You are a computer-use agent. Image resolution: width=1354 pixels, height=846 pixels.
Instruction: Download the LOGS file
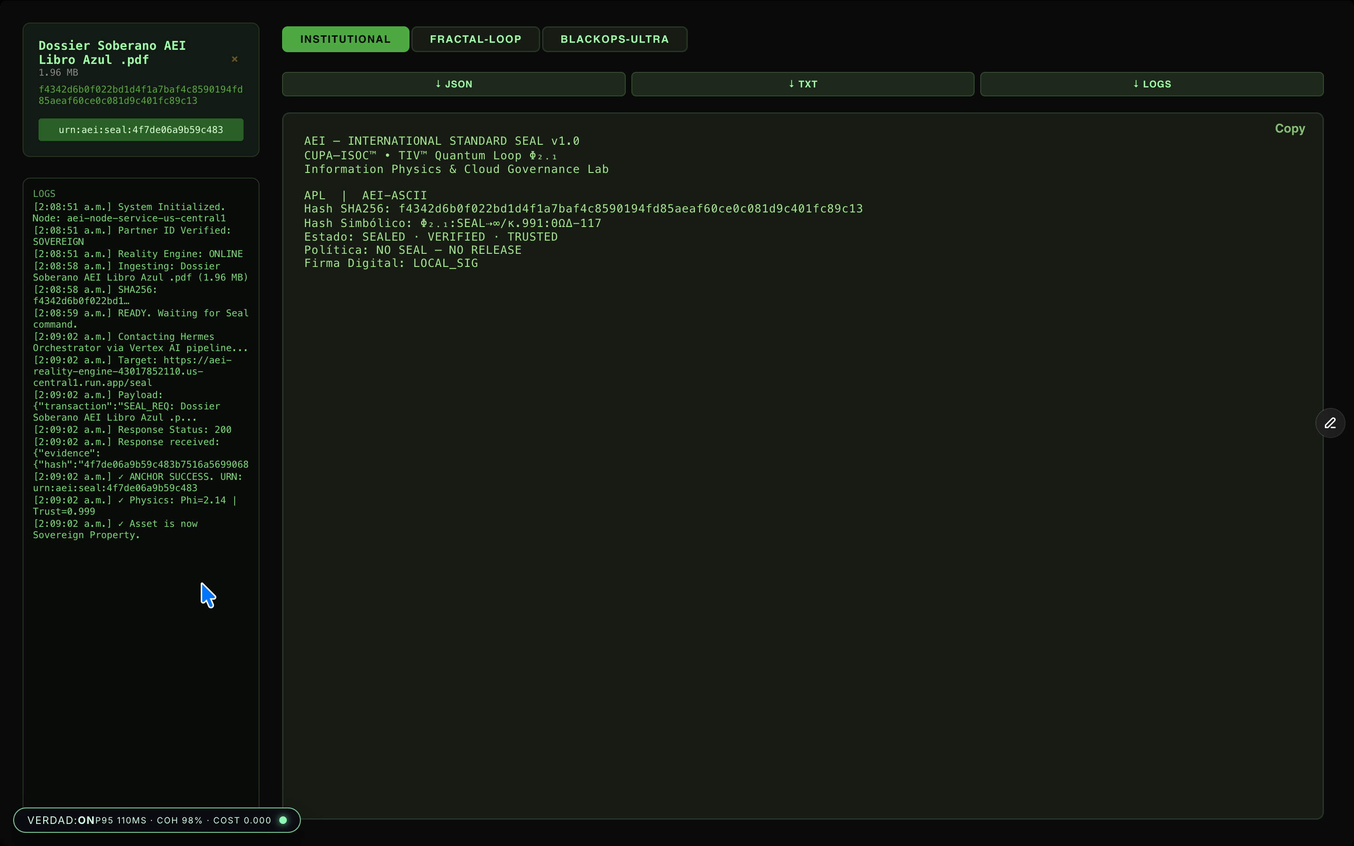click(1151, 84)
